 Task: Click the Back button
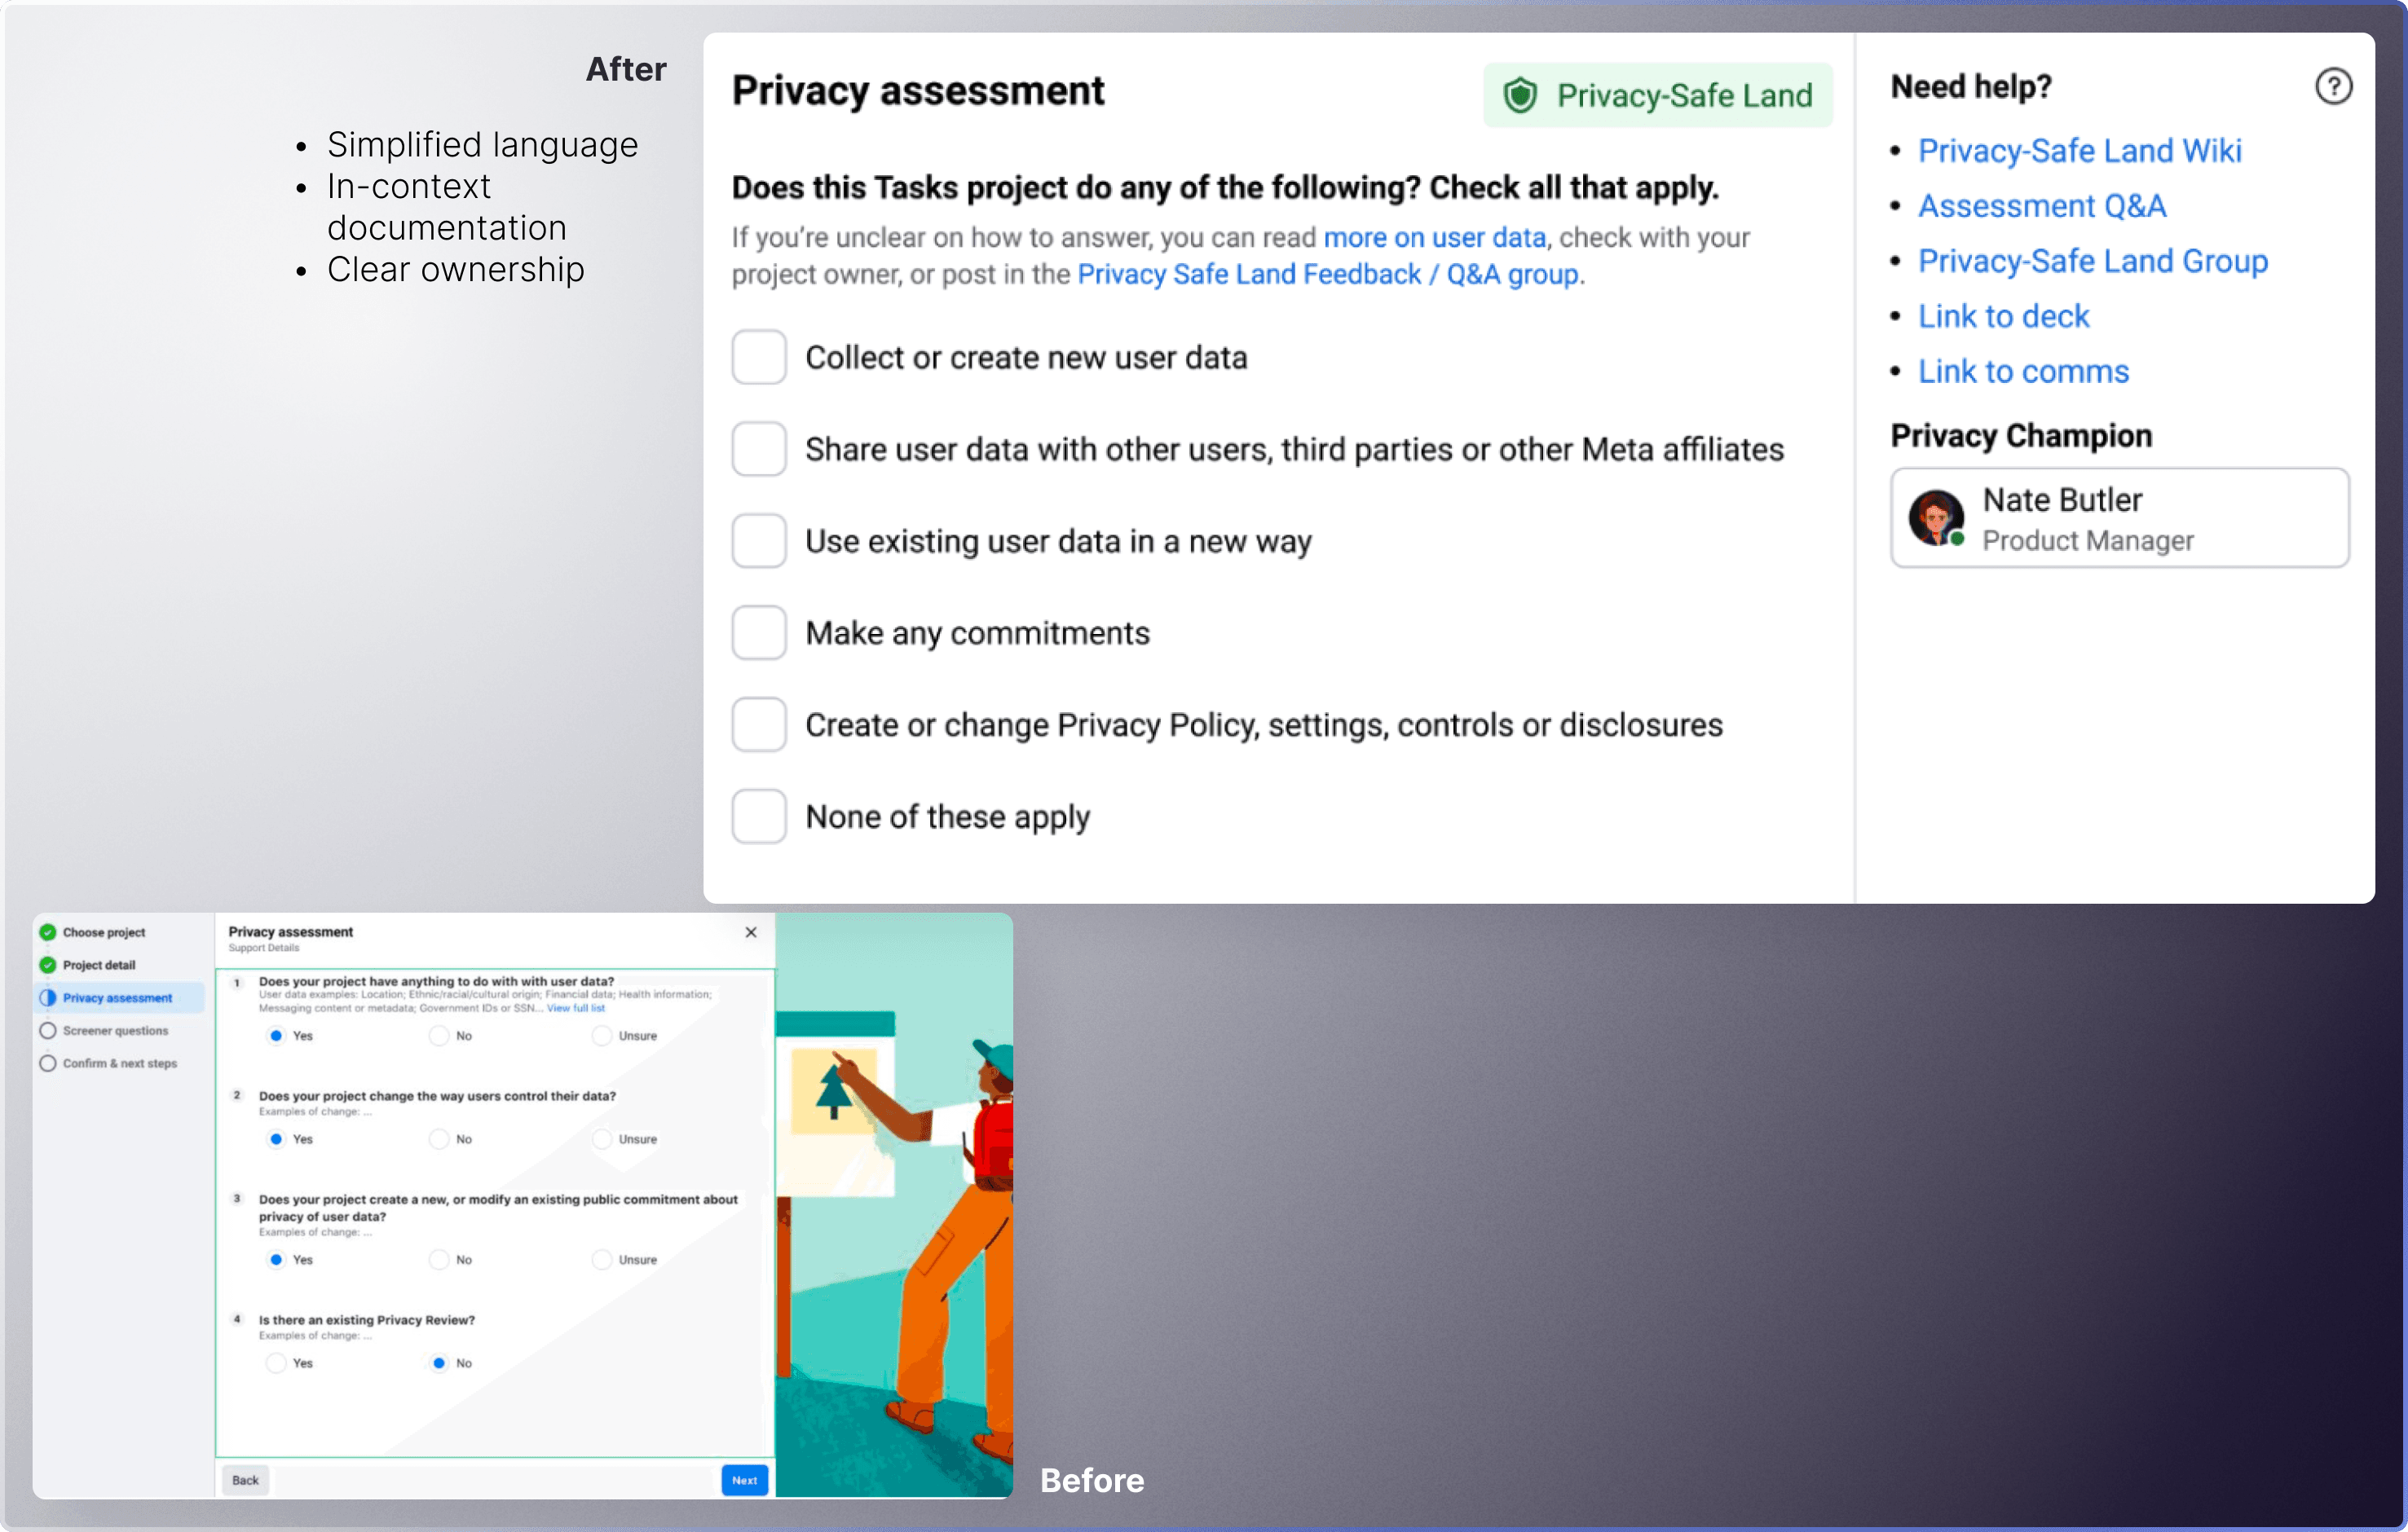pyautogui.click(x=245, y=1480)
